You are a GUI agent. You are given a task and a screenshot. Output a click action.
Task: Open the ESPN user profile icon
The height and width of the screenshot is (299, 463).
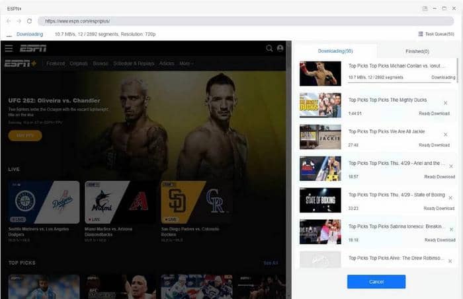[280, 48]
